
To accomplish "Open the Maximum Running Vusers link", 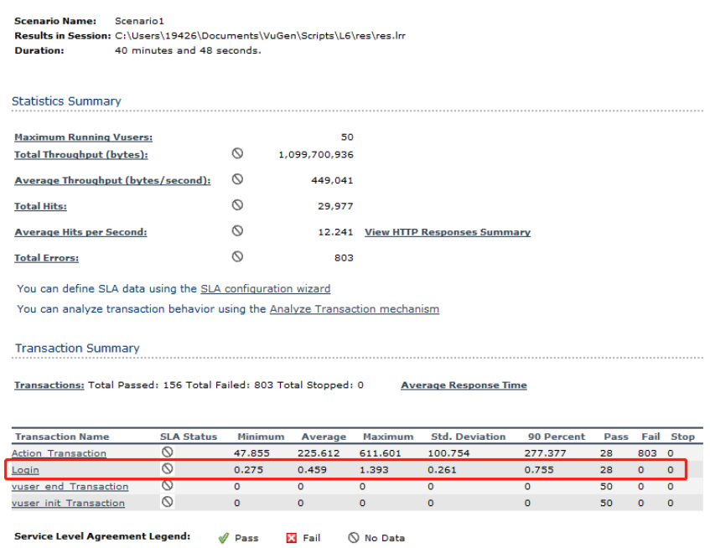I will (x=83, y=137).
